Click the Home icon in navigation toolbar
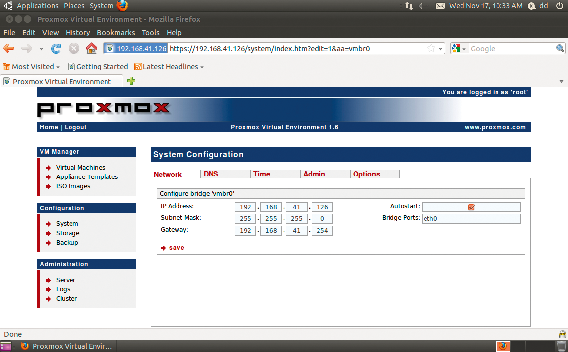 [x=91, y=48]
